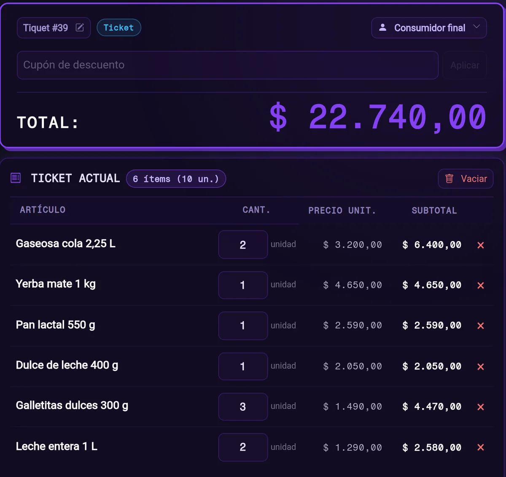Click the Leche entera quantity input
This screenshot has height=477, width=506.
(243, 447)
